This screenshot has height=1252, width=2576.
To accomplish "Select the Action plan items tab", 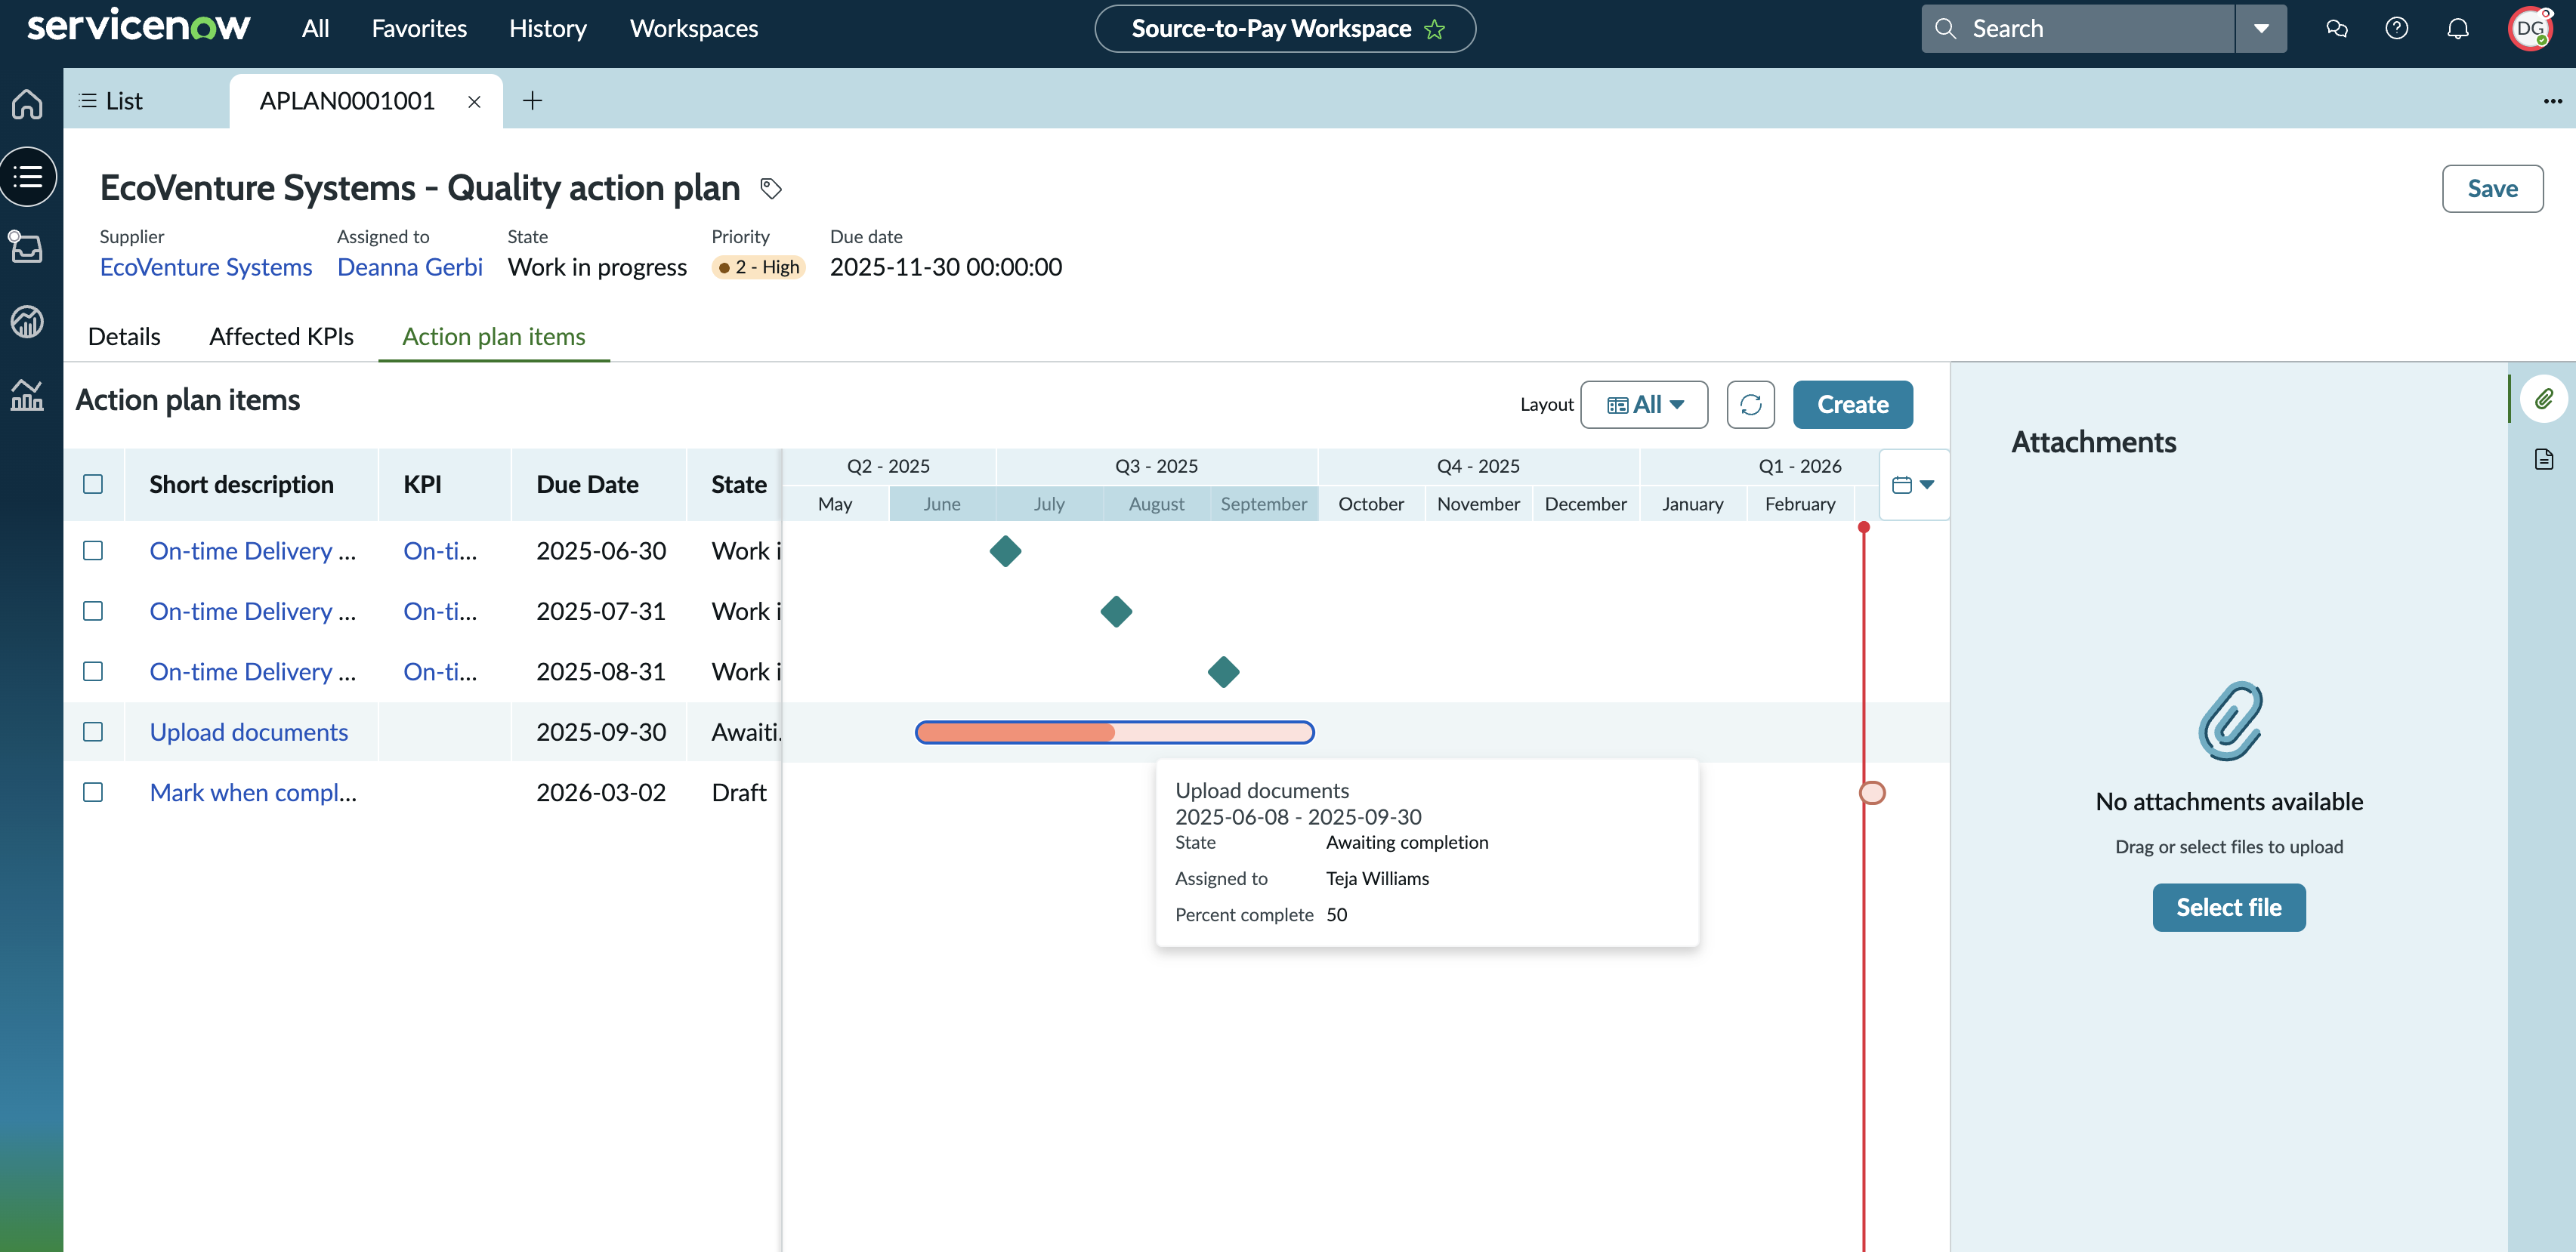I will point(494,337).
